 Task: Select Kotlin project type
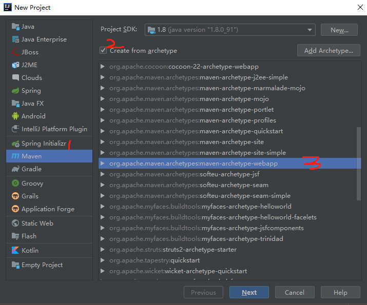pos(49,250)
